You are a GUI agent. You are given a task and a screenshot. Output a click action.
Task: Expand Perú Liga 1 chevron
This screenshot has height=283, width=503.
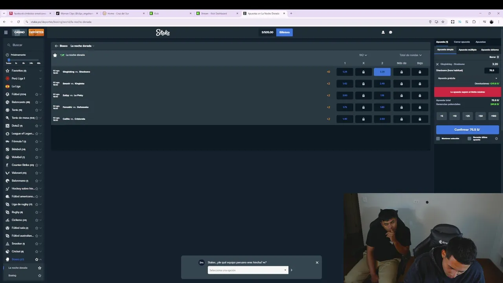tap(40, 79)
